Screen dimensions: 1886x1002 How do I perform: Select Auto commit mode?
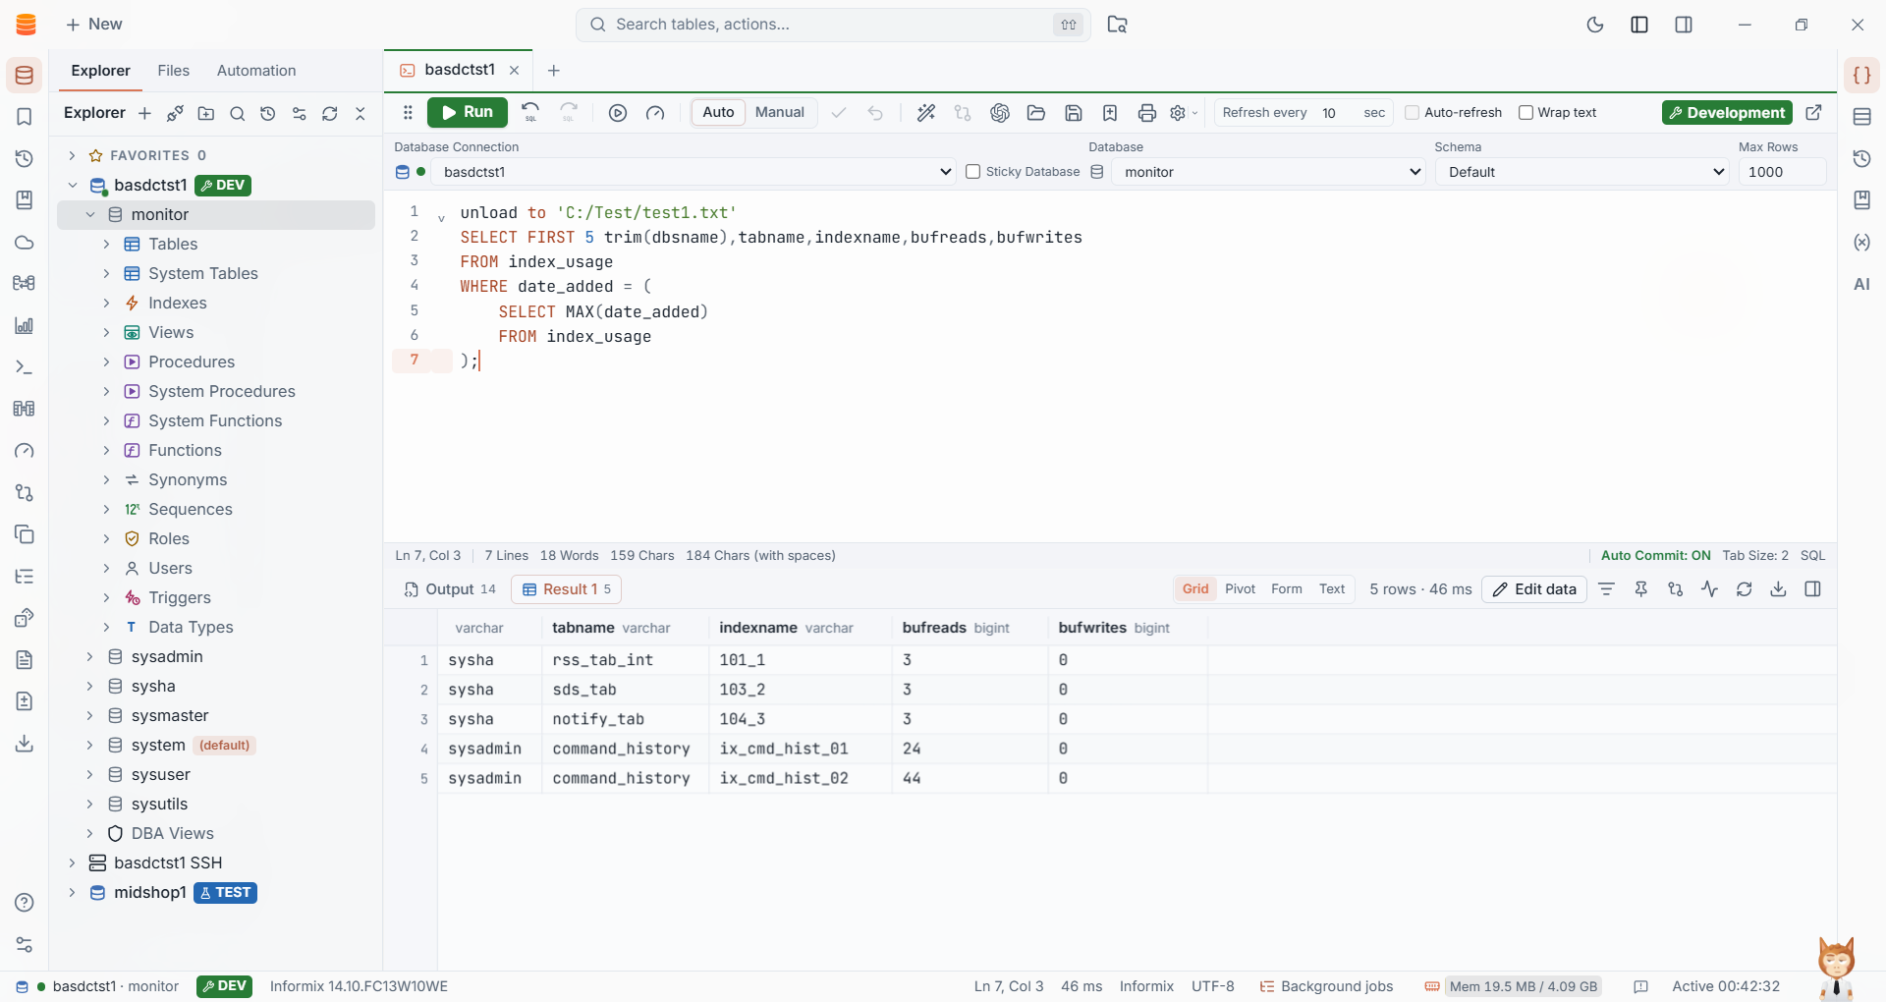(x=718, y=113)
